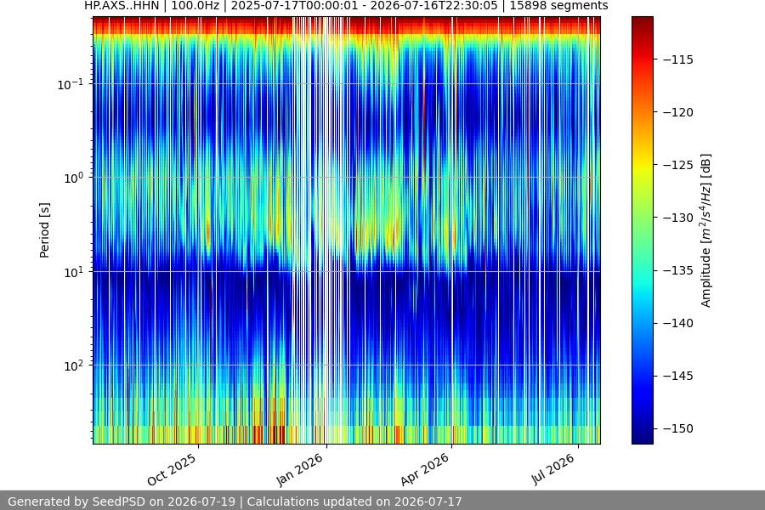Click the '15898 segments' text in the title
Viewport: 765px width, 510px height.
[x=558, y=6]
